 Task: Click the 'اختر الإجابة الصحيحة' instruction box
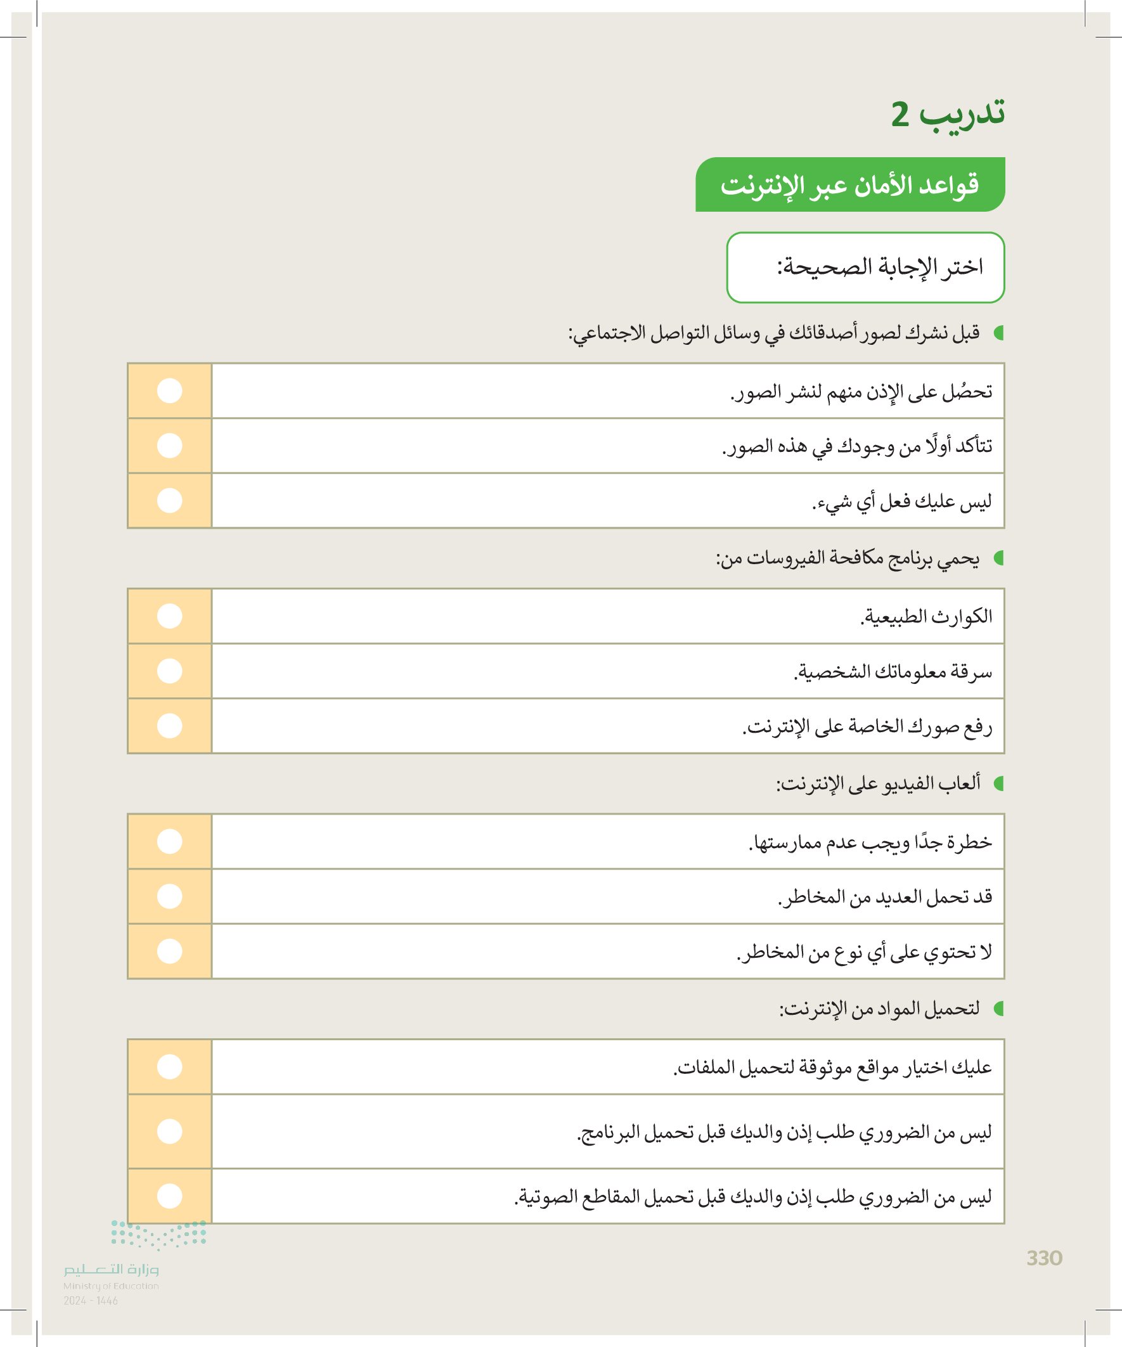tap(865, 267)
